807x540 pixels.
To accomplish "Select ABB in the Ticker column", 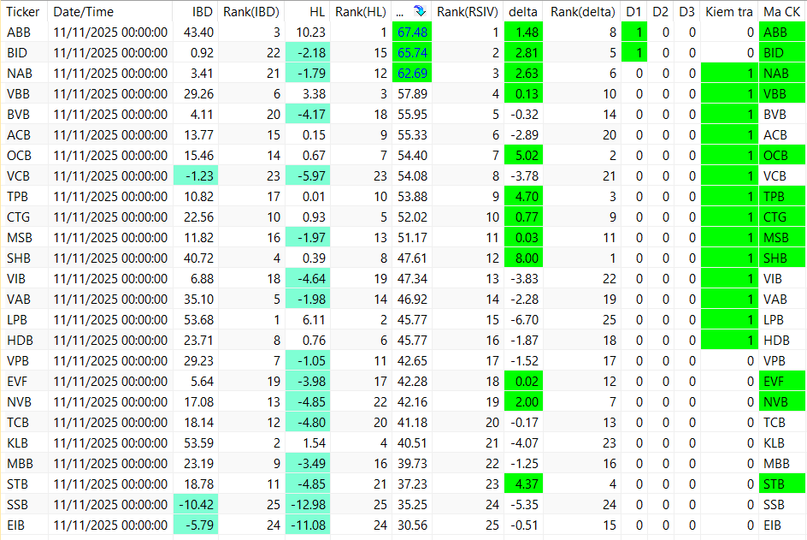I will pyautogui.click(x=19, y=32).
